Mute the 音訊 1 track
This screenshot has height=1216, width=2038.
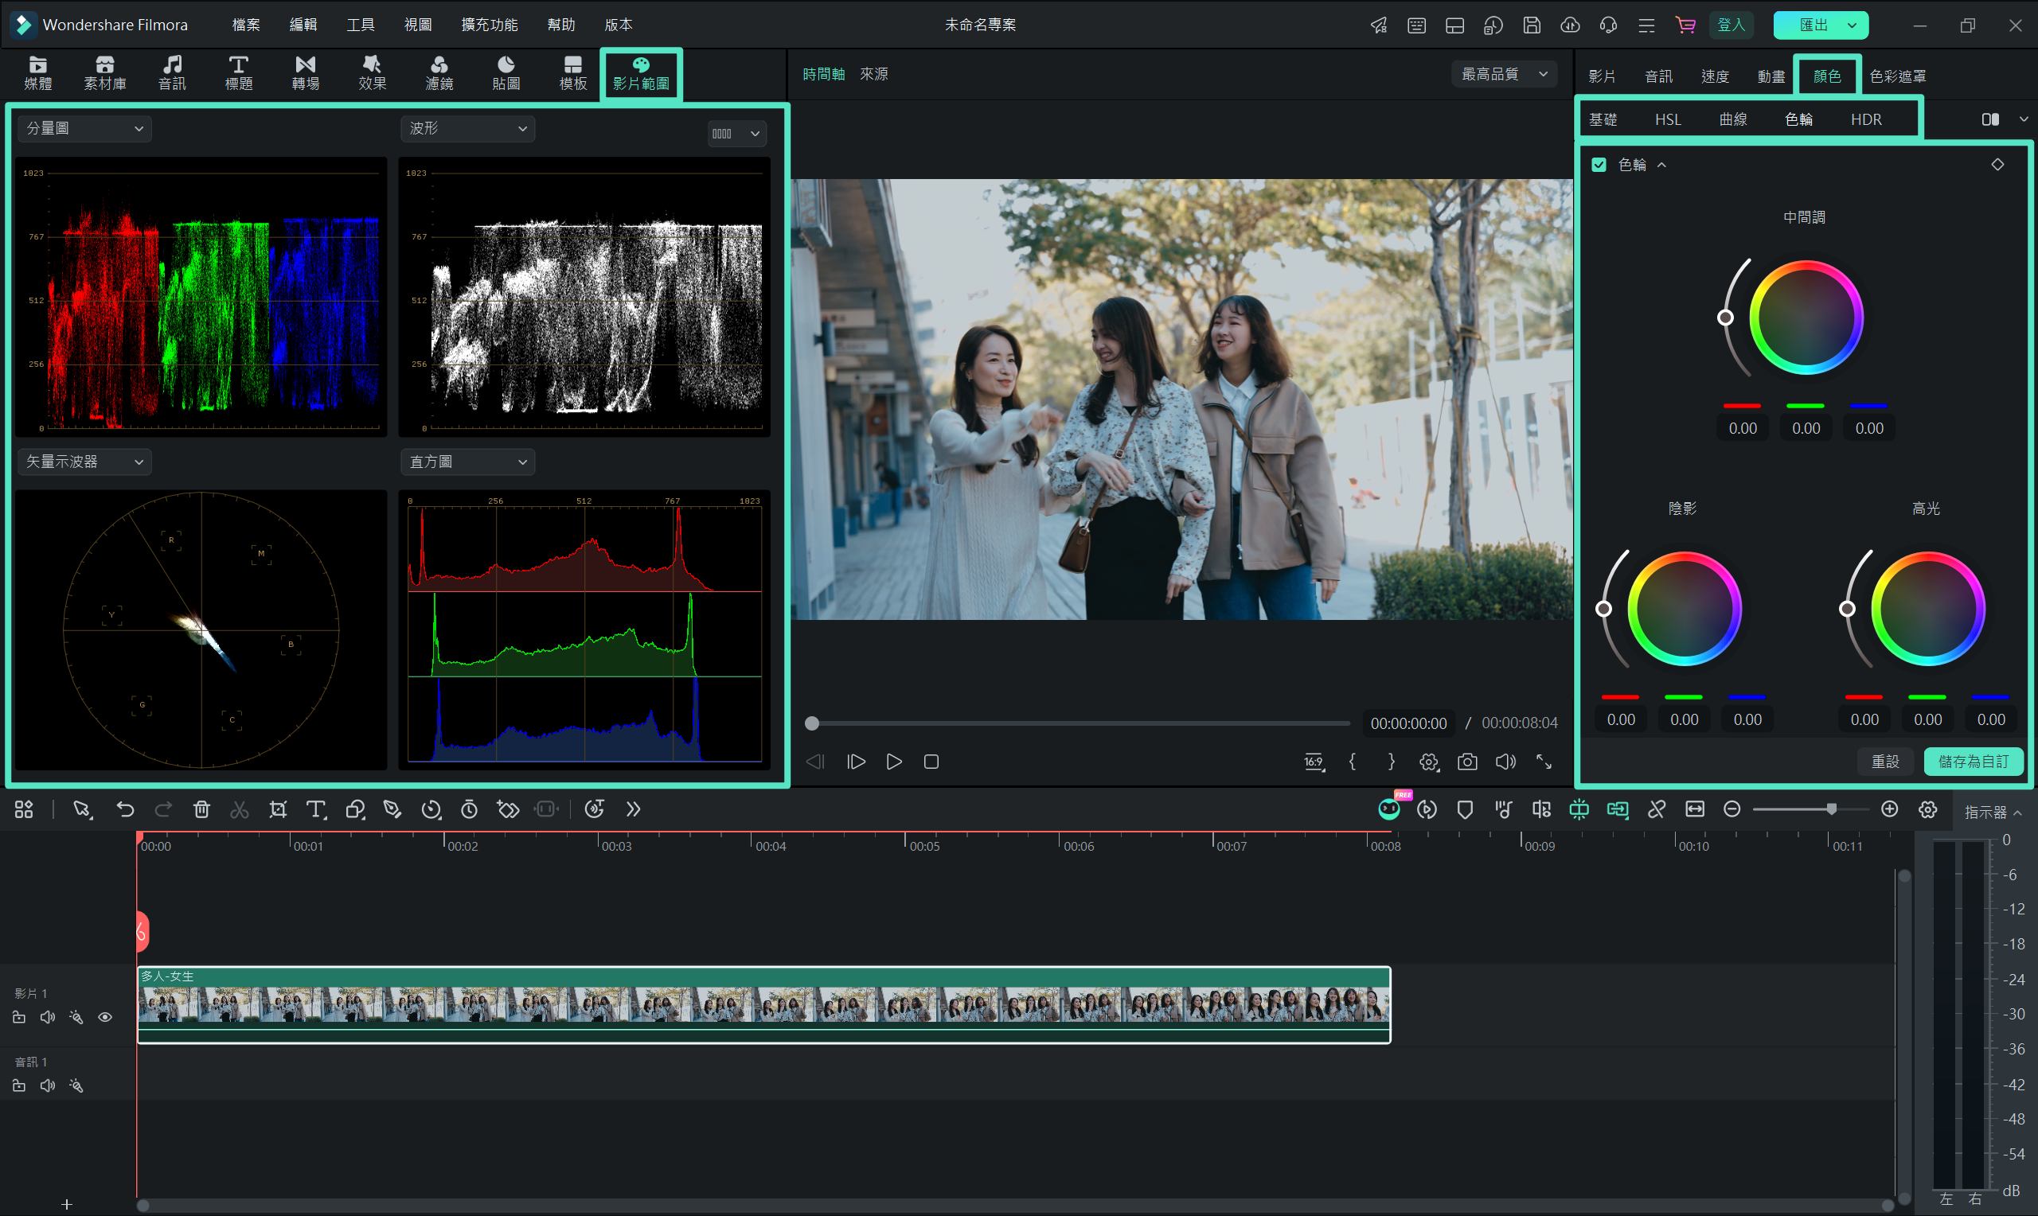48,1085
